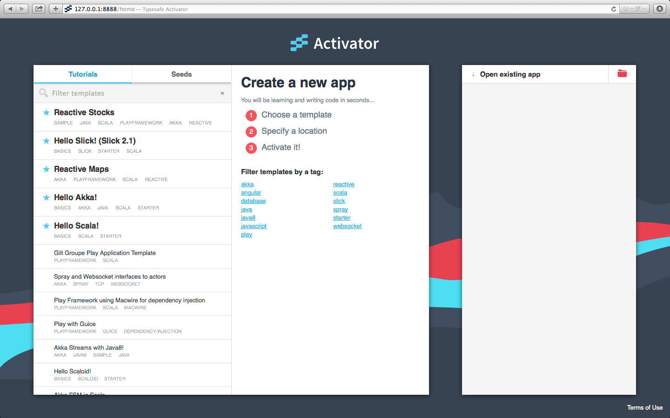Viewport: 670px width, 418px height.
Task: Click the star beside Hello Scala!
Action: pos(46,226)
